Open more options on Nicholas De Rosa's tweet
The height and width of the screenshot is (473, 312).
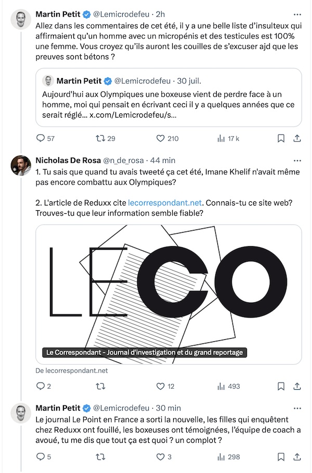coord(297,160)
